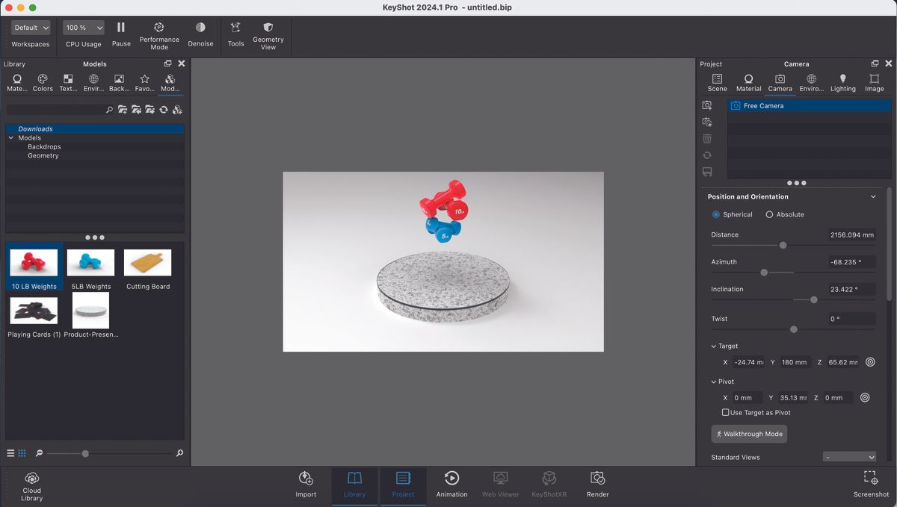
Task: Select the Spherical position radio button
Action: click(x=715, y=214)
